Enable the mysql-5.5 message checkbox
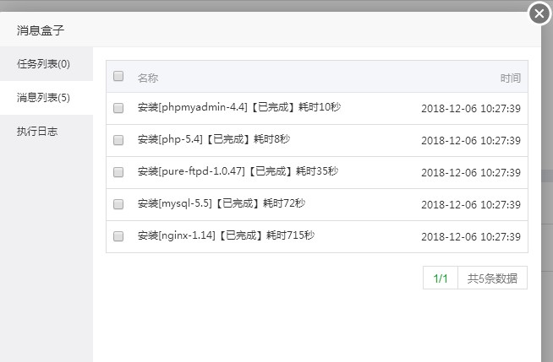553x362 pixels. click(x=118, y=204)
